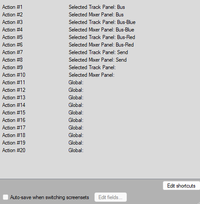Enable Auto-save when switching screensets checkbox
200x204 pixels.
pyautogui.click(x=6, y=197)
